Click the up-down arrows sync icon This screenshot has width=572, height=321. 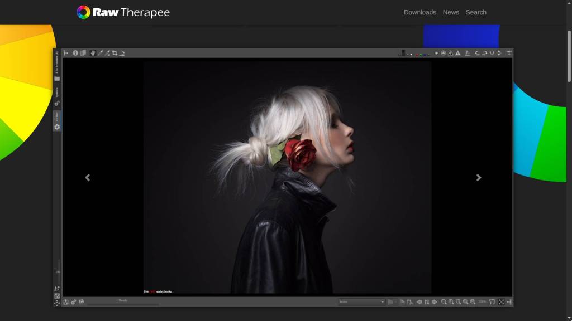427,302
